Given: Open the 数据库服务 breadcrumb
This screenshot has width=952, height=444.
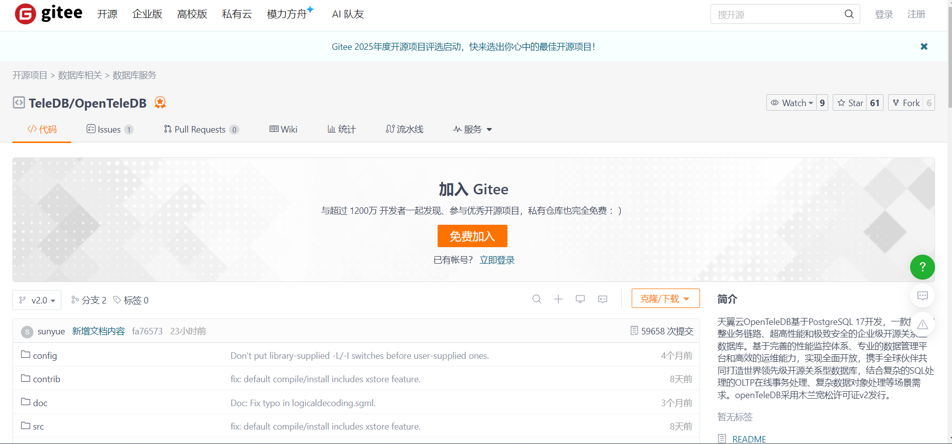Looking at the screenshot, I should 134,75.
